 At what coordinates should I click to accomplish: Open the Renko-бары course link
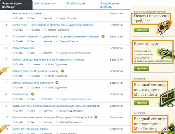point(52,25)
